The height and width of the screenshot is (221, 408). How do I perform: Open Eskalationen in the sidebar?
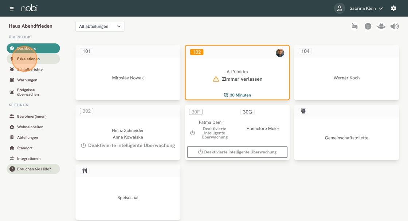coord(28,59)
